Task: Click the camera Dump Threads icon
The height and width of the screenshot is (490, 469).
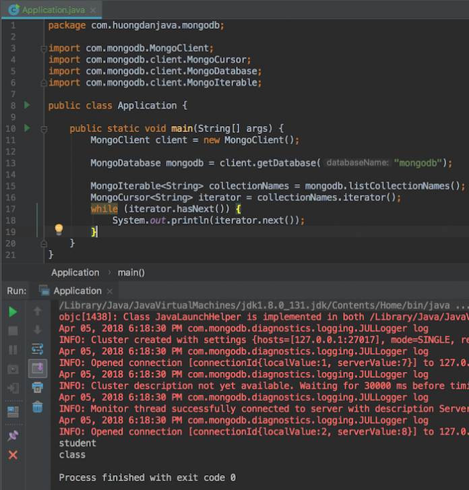Action: click(13, 369)
